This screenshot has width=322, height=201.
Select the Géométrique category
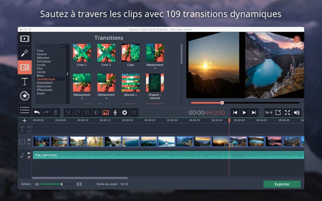46,79
